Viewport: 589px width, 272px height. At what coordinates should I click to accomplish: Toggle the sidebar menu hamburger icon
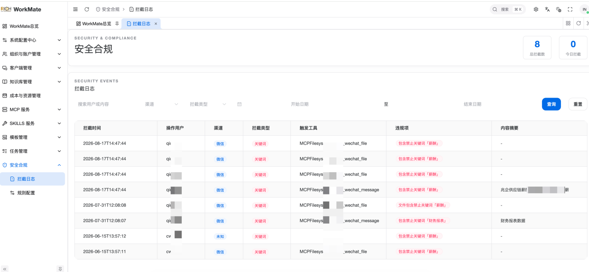tap(75, 9)
